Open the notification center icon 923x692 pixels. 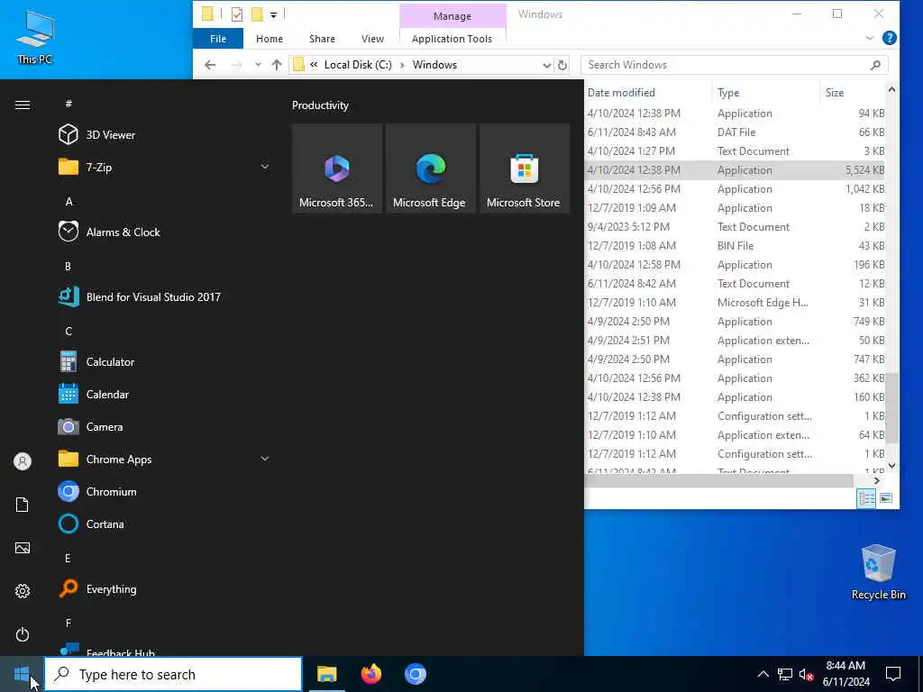coord(893,674)
